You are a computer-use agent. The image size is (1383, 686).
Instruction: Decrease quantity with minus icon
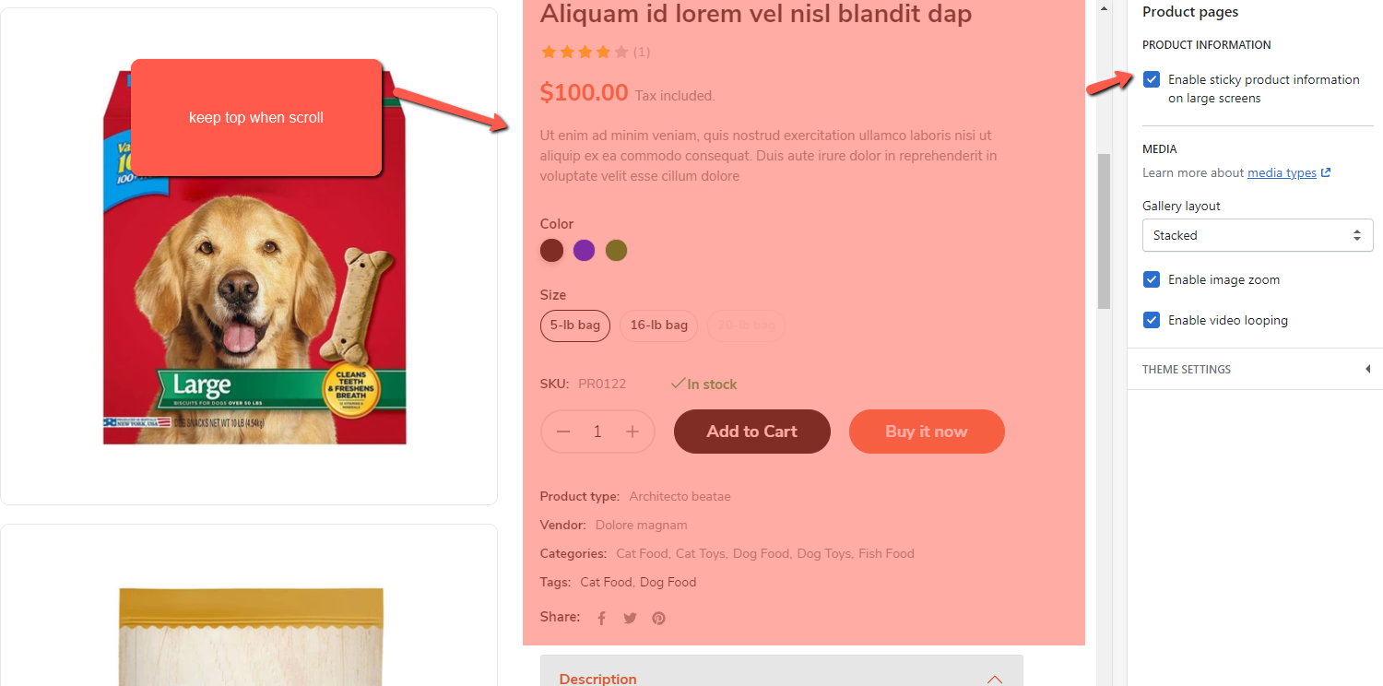[x=563, y=432]
